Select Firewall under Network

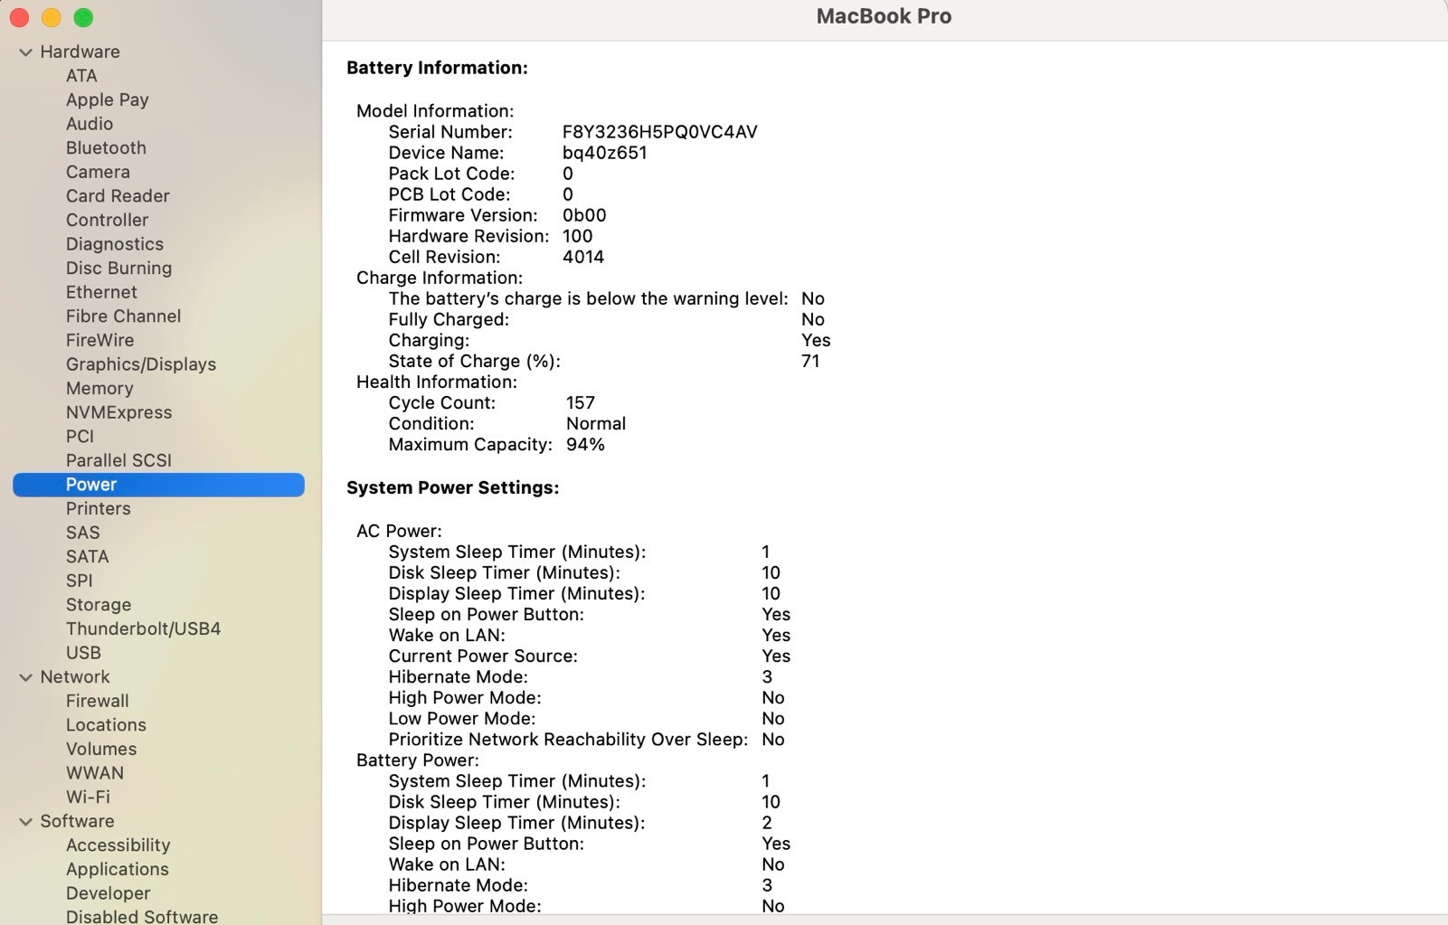click(97, 700)
